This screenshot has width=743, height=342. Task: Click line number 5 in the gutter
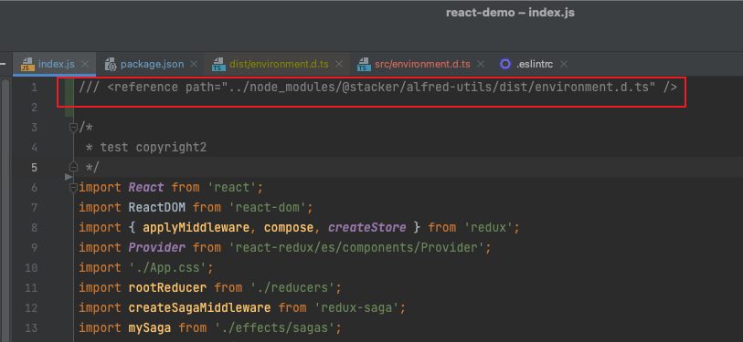(x=34, y=168)
